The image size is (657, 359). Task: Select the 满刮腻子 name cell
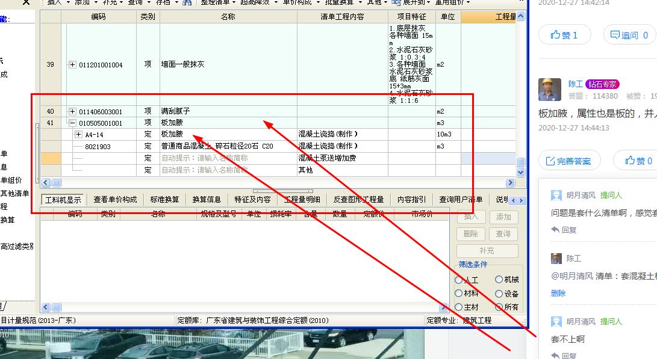click(228, 111)
